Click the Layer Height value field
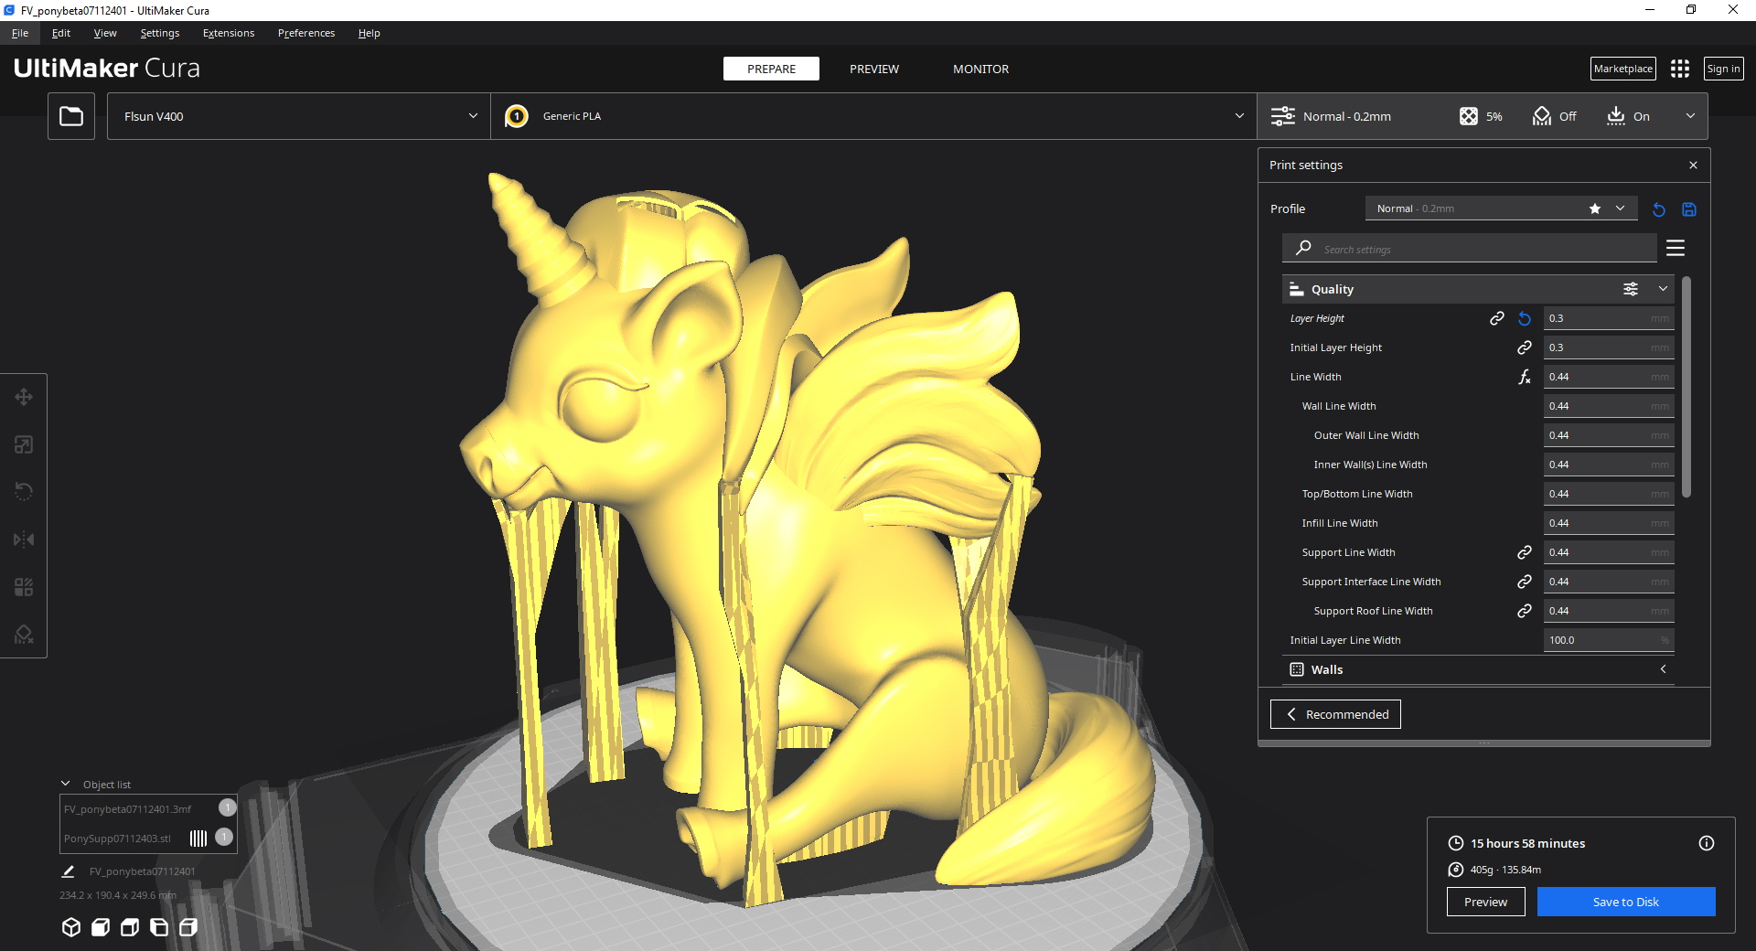 [1609, 318]
